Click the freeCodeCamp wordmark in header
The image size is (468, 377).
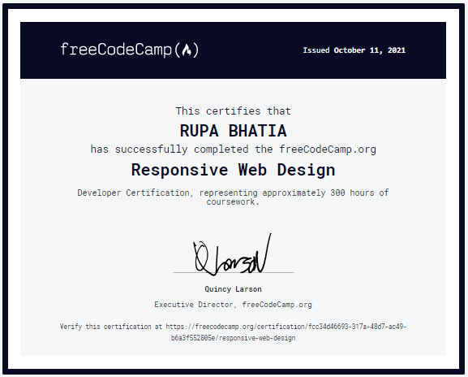click(x=129, y=50)
